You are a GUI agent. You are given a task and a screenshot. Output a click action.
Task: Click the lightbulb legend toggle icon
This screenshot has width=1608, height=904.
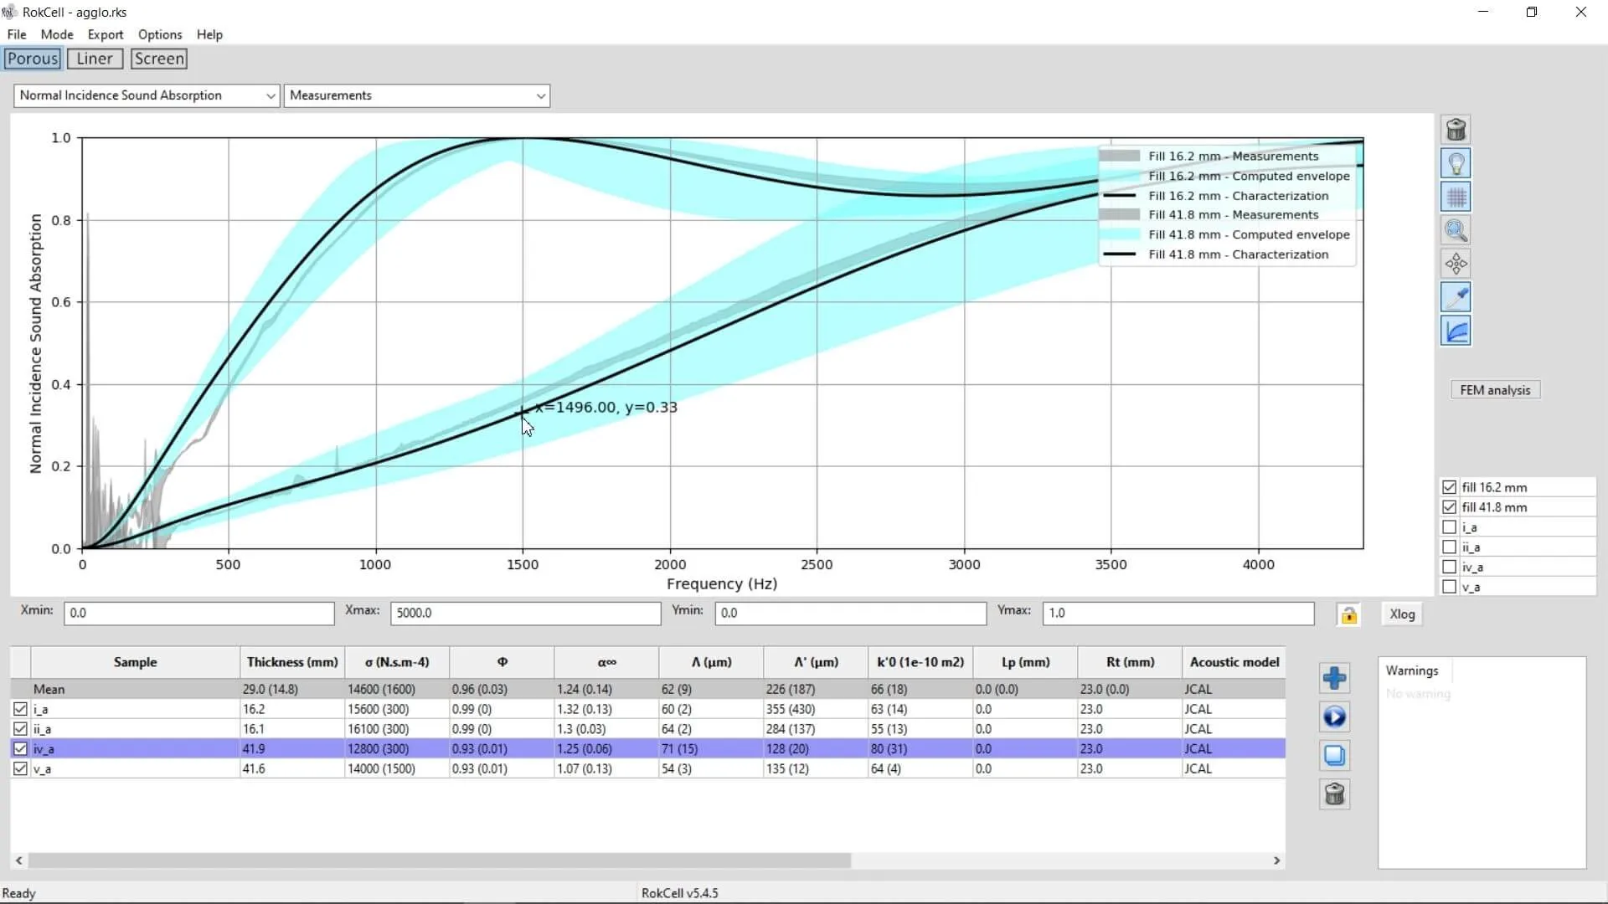coord(1456,163)
